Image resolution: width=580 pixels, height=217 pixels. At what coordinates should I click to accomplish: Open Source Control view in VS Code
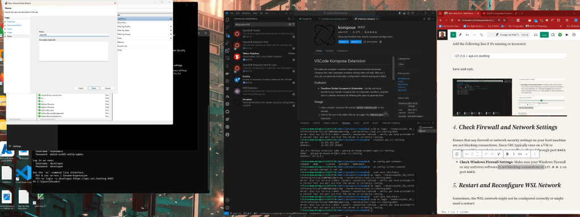(227, 35)
